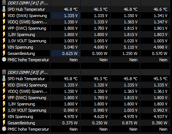Select DIMM #1 Gesamtleistung label
Image resolution: width=172 pixels, height=134 pixels.
click(x=21, y=53)
